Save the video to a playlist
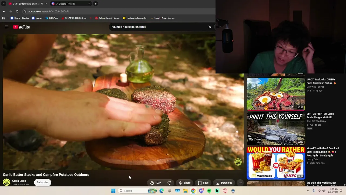The height and width of the screenshot is (195, 346). [x=203, y=183]
